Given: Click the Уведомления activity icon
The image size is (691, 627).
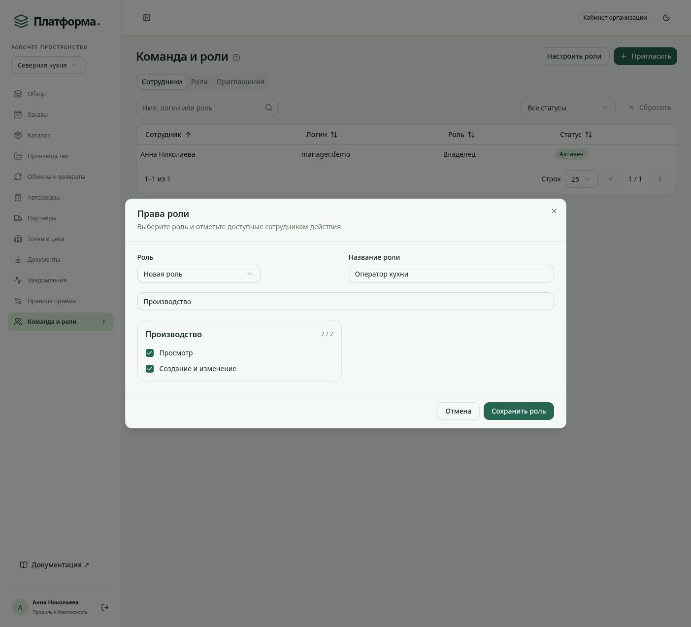Looking at the screenshot, I should click(18, 280).
